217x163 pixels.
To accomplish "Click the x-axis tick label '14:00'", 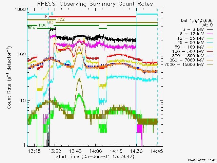I will pyautogui.click(x=96, y=151).
